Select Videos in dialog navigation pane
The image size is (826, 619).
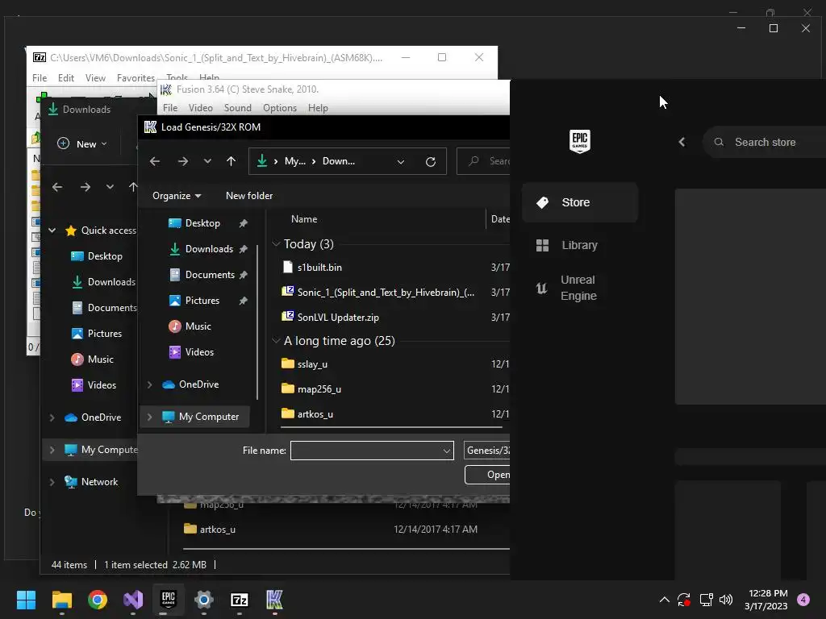click(199, 352)
